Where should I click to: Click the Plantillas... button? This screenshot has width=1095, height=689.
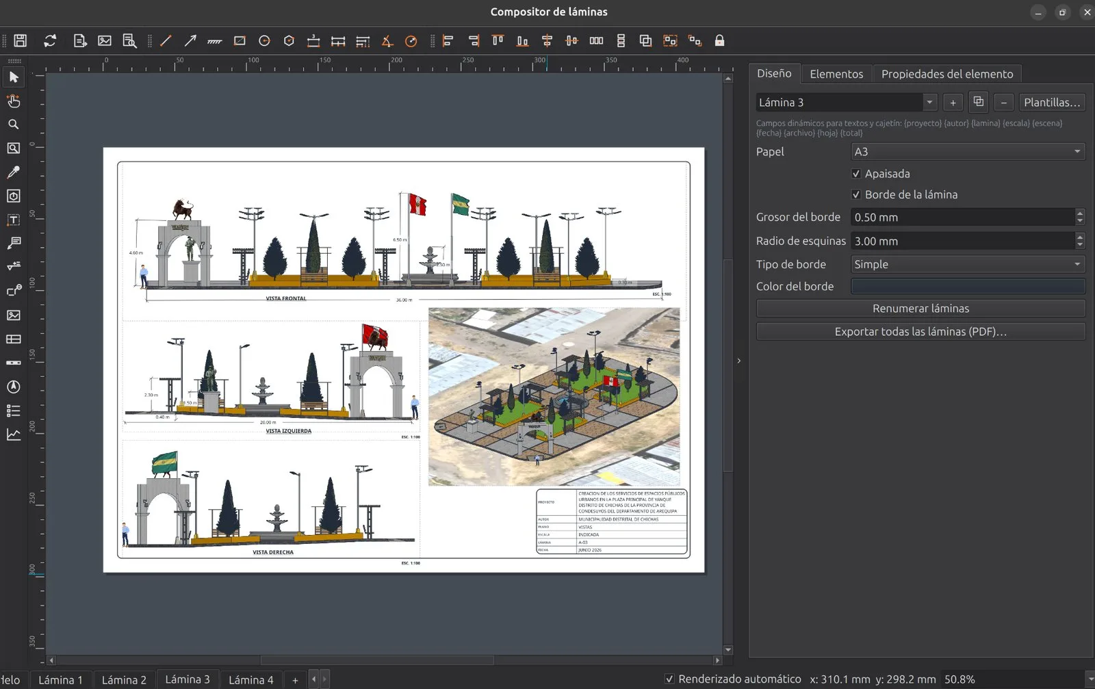1052,103
